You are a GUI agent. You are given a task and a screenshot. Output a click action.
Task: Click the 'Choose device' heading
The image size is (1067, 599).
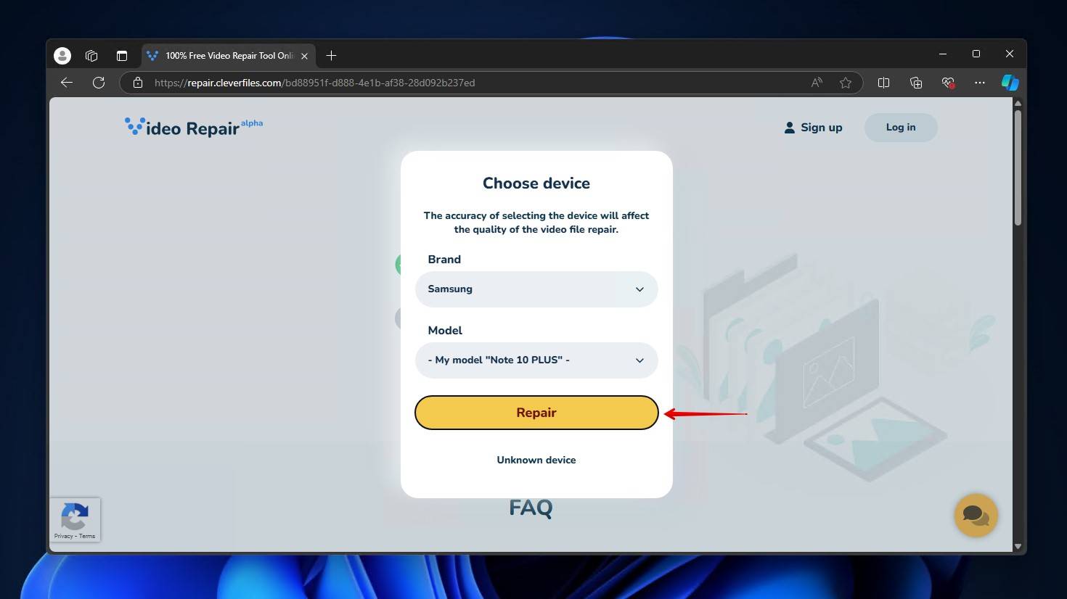(x=536, y=183)
